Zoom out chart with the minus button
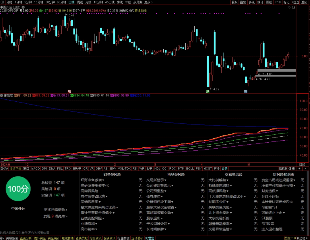Image resolution: width=310 pixels, height=240 pixels. (305, 169)
